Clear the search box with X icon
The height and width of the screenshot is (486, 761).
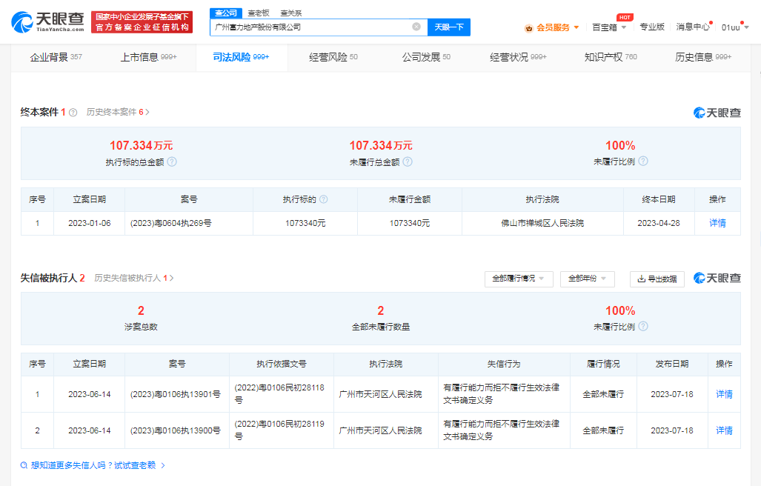(416, 27)
